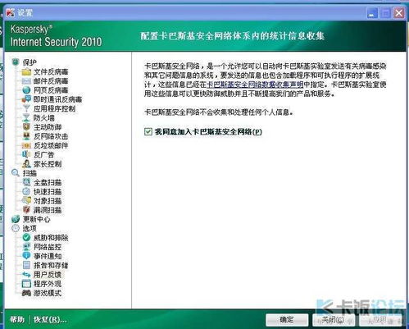Click the 文件反病毒 folder icon
The height and width of the screenshot is (329, 409).
click(26, 72)
